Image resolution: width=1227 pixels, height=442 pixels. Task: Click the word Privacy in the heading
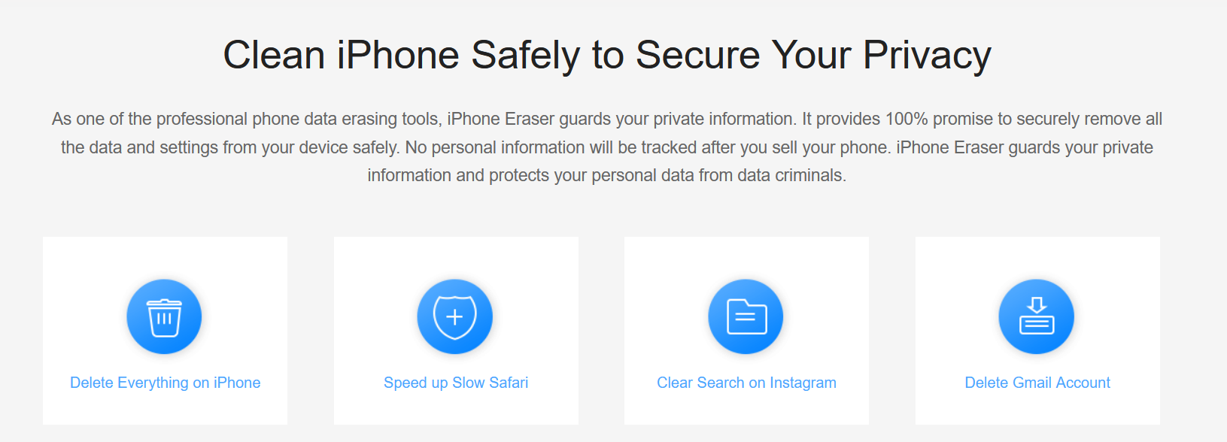pyautogui.click(x=927, y=56)
